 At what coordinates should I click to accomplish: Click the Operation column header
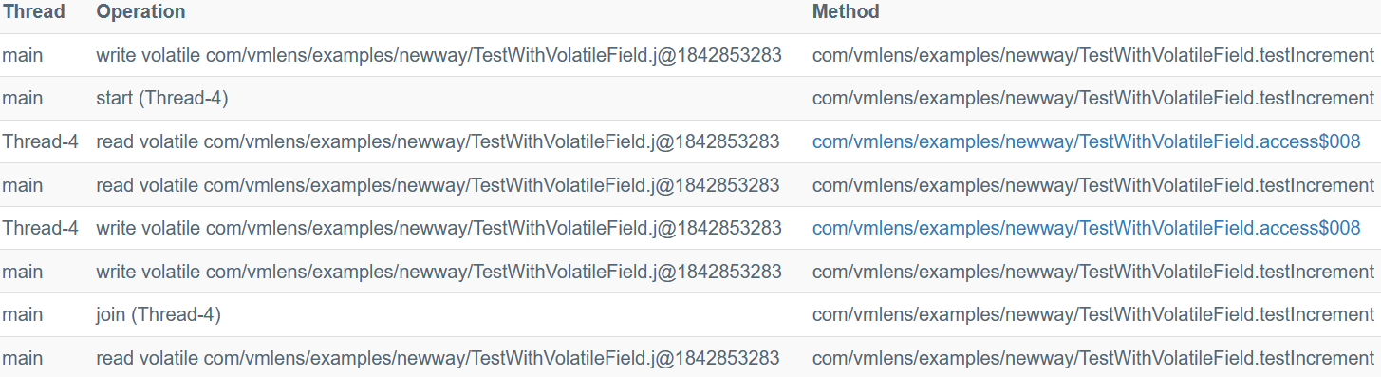pos(140,12)
